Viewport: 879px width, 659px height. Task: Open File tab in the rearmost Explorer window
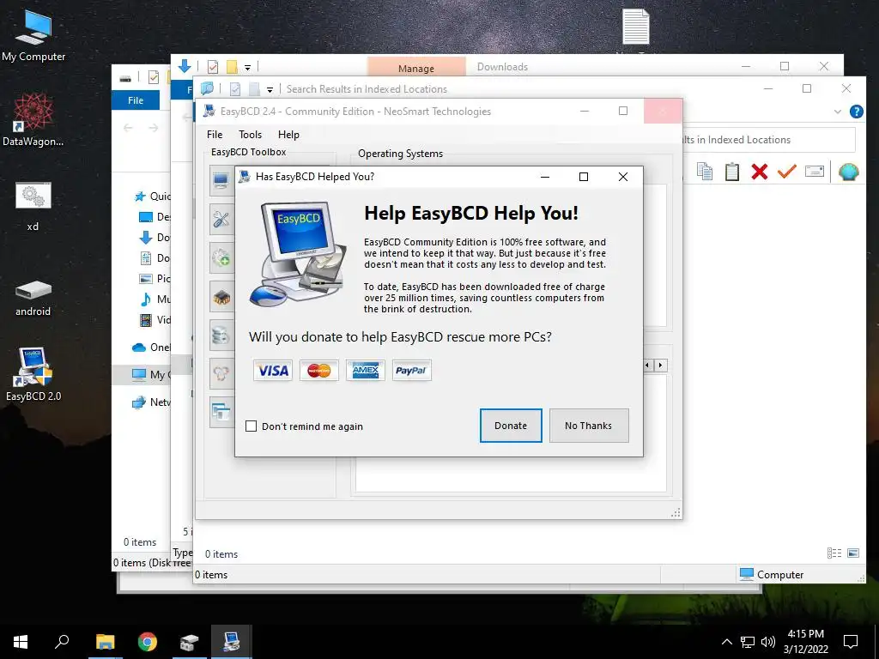[136, 100]
